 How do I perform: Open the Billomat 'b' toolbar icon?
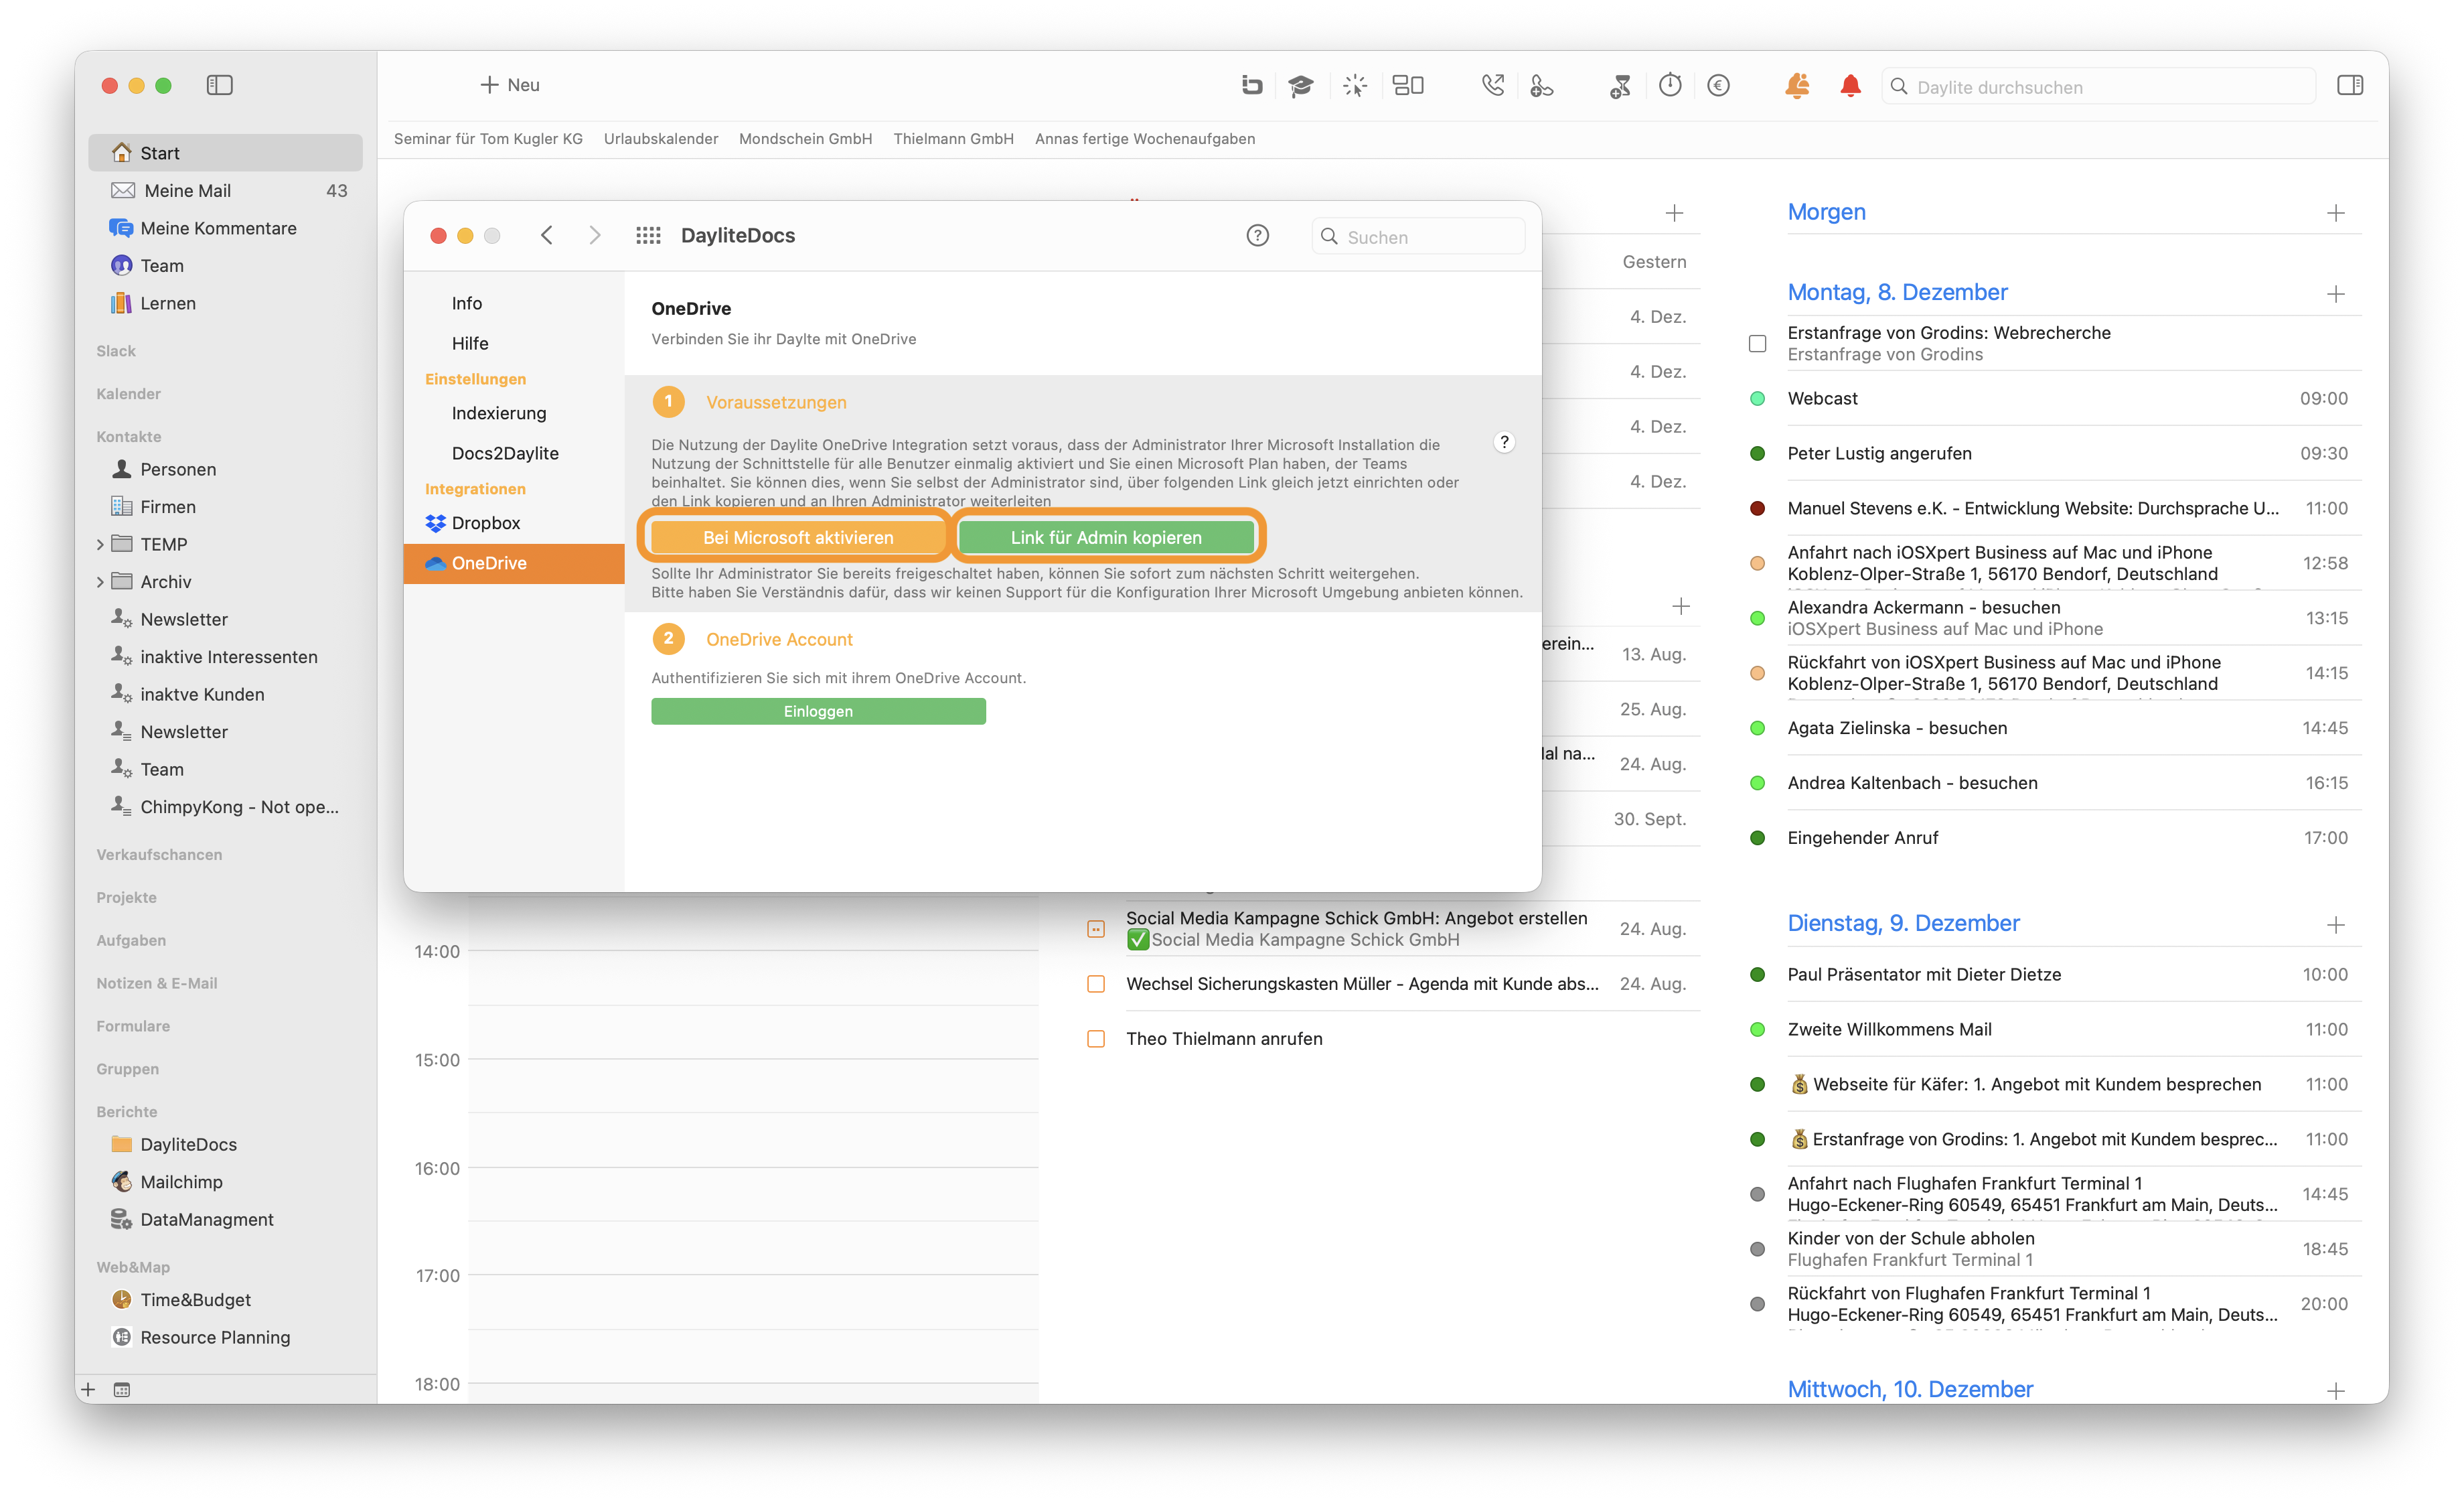click(1251, 85)
